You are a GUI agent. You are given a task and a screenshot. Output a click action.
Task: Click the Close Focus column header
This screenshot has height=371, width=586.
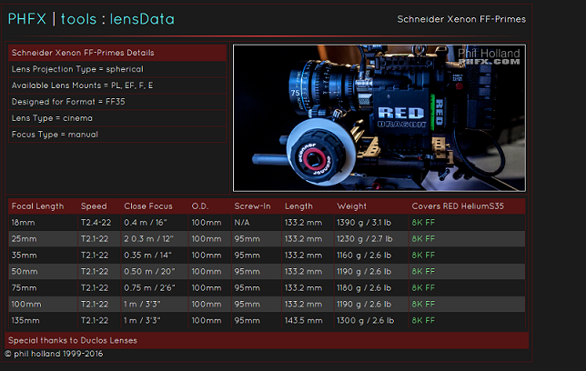point(148,206)
